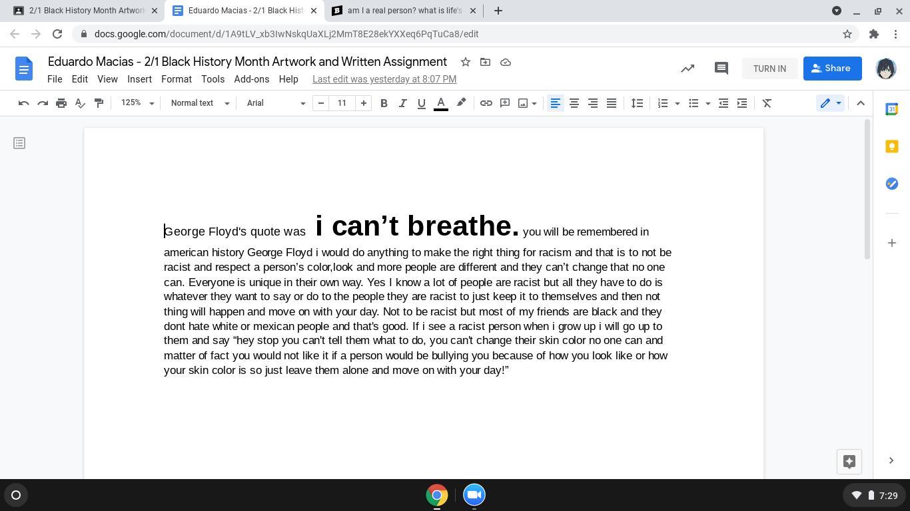
Task: Set left text alignment
Action: coord(555,103)
